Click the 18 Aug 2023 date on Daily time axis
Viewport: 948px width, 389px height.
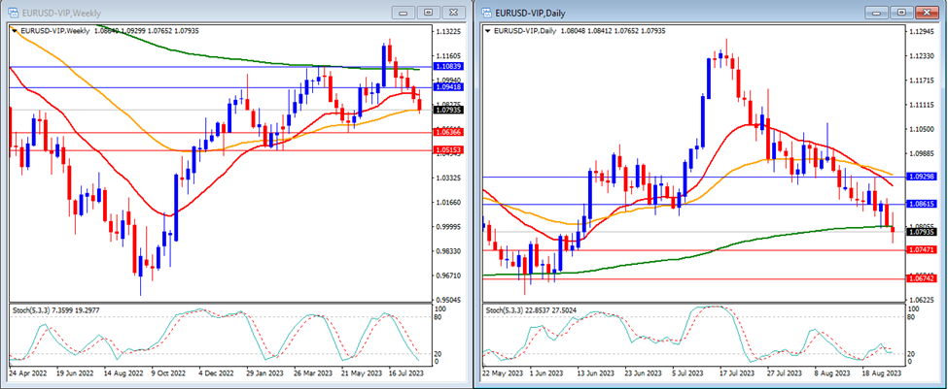point(880,373)
